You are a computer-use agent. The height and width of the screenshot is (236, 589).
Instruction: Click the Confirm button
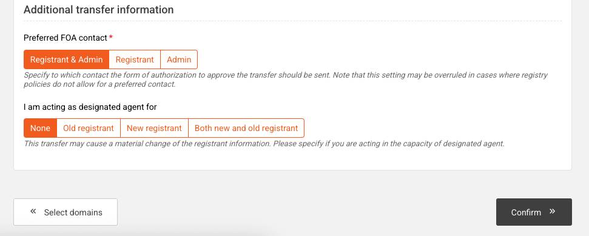click(534, 212)
